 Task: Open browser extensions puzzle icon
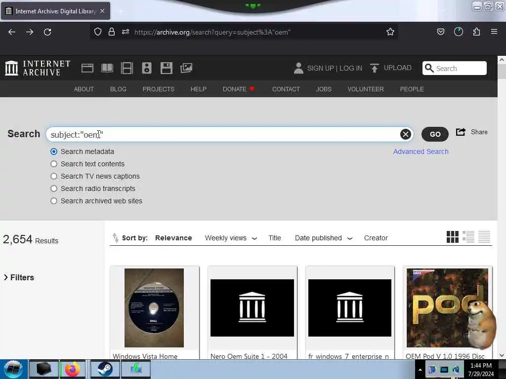(x=476, y=32)
